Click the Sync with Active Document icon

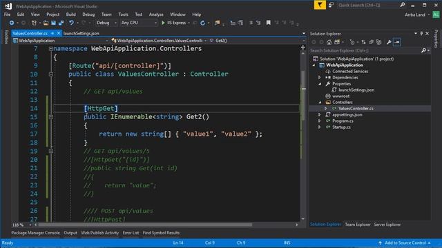(x=363, y=42)
